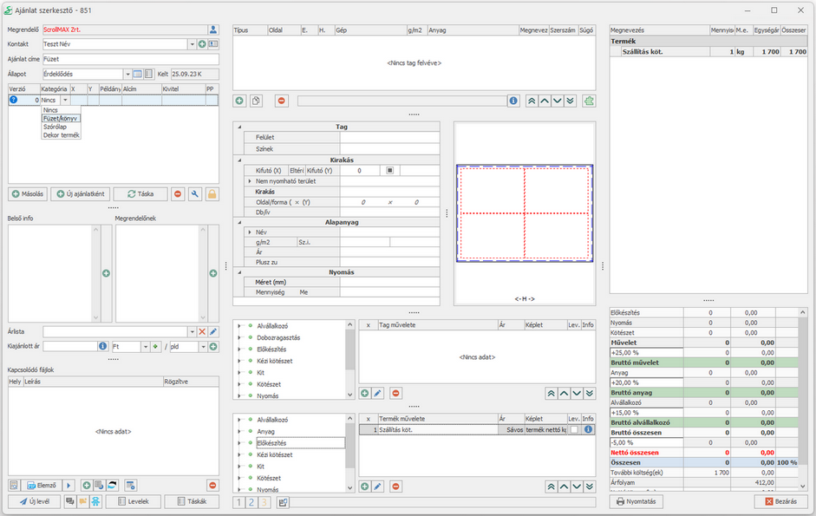The height and width of the screenshot is (516, 816).
Task: Click the padlock lock icon
Action: 212,194
